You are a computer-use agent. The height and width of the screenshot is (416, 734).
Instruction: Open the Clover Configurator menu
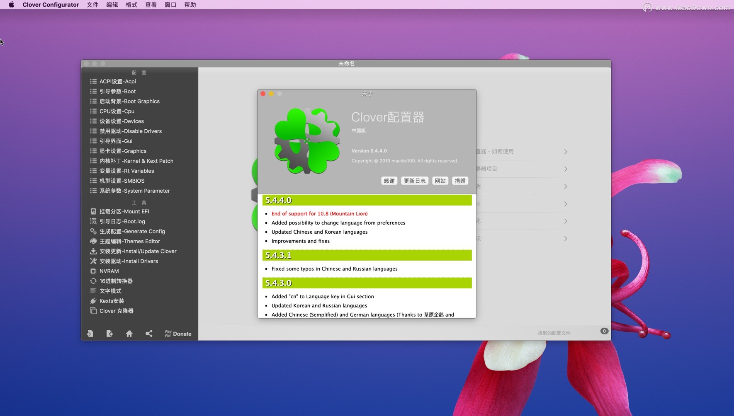click(51, 5)
